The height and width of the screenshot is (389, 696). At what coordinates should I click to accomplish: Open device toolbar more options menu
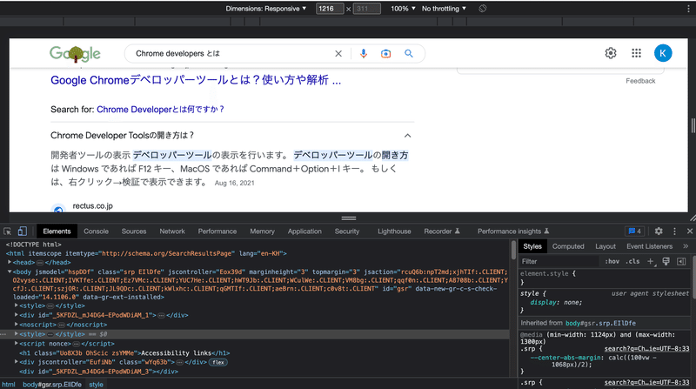(x=688, y=9)
